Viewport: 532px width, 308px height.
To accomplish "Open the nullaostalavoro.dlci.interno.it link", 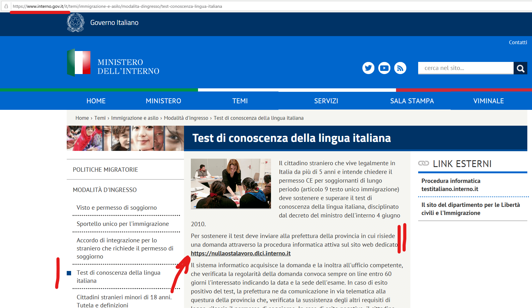I will [x=240, y=253].
